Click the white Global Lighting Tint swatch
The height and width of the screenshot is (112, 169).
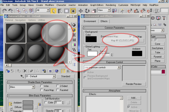[x=92, y=54]
